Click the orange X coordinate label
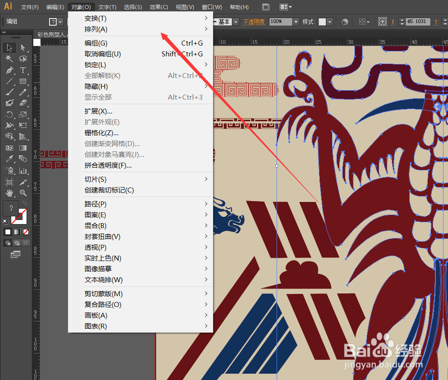 click(x=394, y=22)
